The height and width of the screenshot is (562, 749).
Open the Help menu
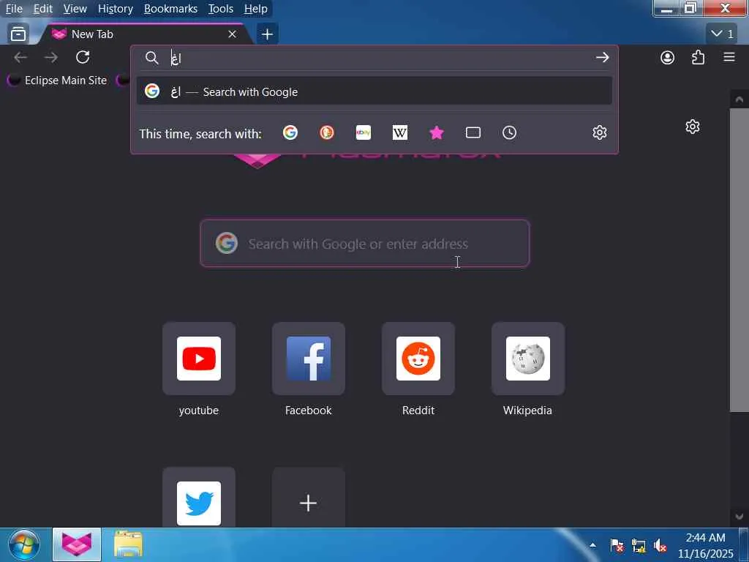[x=255, y=9]
